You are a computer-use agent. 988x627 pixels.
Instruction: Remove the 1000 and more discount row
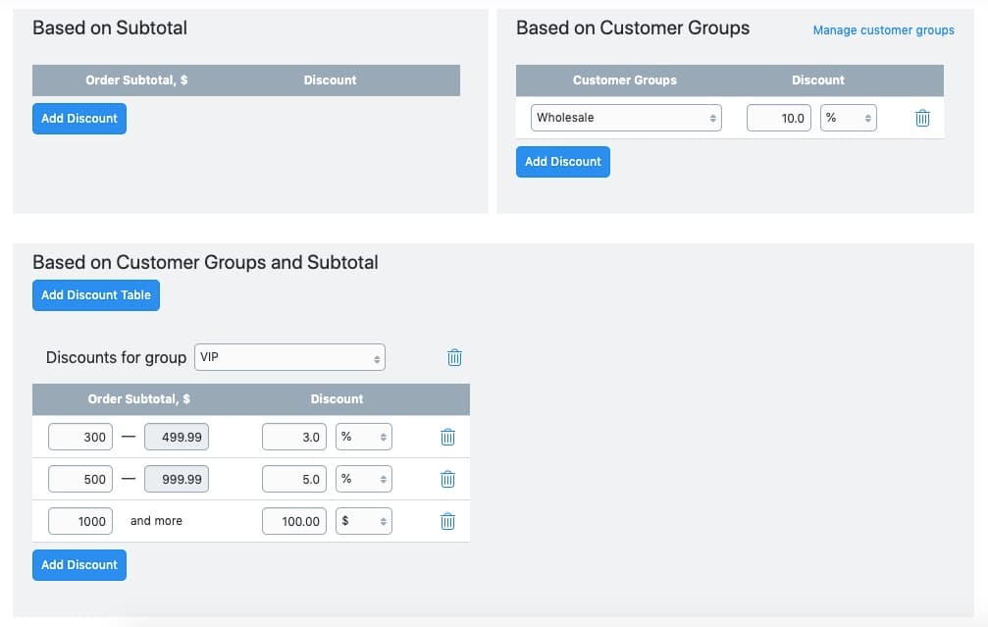tap(447, 522)
